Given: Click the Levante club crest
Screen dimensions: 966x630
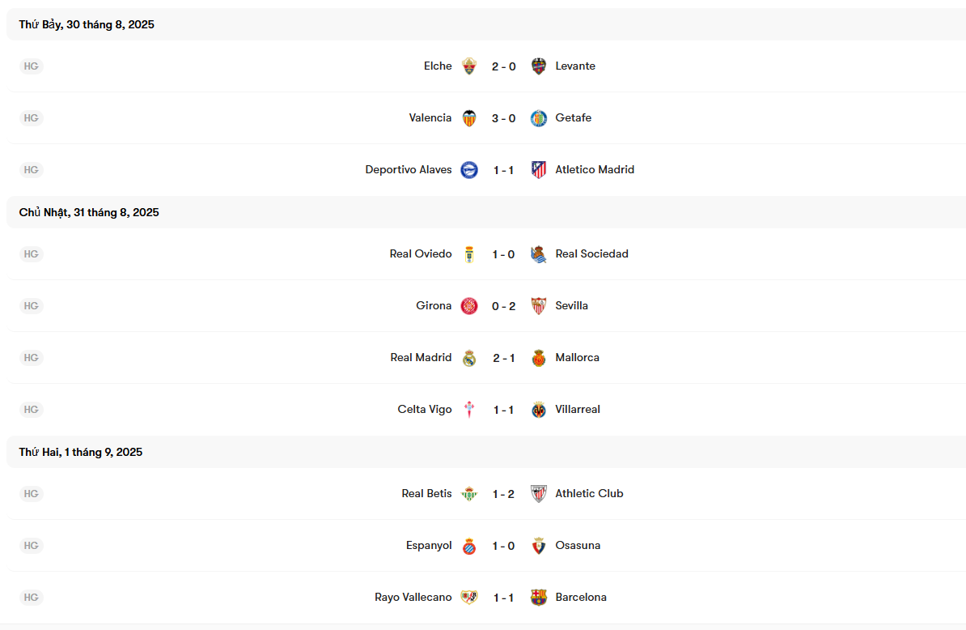Looking at the screenshot, I should pos(539,66).
